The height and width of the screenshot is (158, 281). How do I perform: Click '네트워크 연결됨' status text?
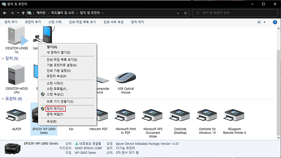pos(90,144)
